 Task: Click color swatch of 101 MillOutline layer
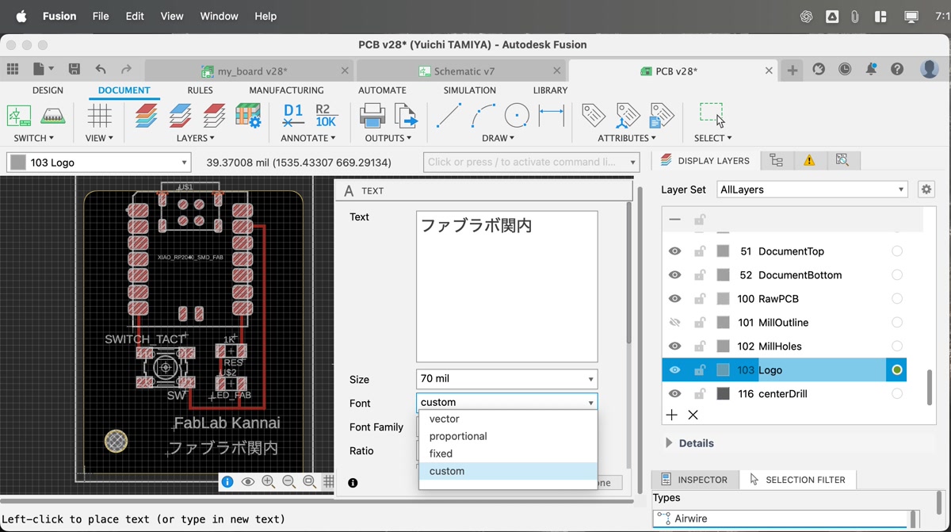(723, 323)
